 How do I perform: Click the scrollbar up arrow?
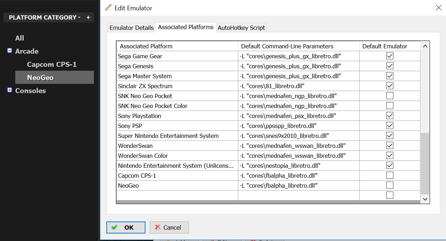pyautogui.click(x=425, y=46)
